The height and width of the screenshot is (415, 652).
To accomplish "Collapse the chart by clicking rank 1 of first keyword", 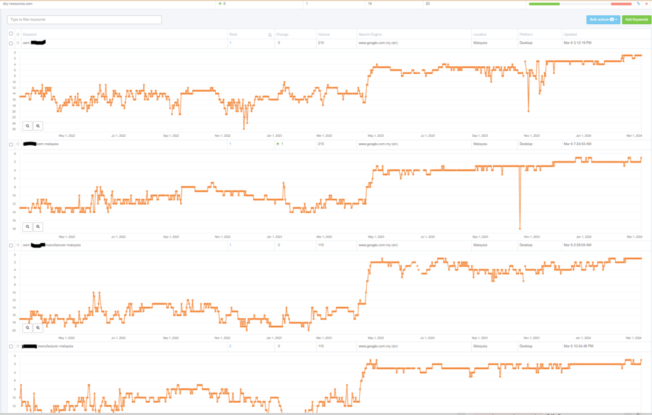I will pyautogui.click(x=230, y=43).
